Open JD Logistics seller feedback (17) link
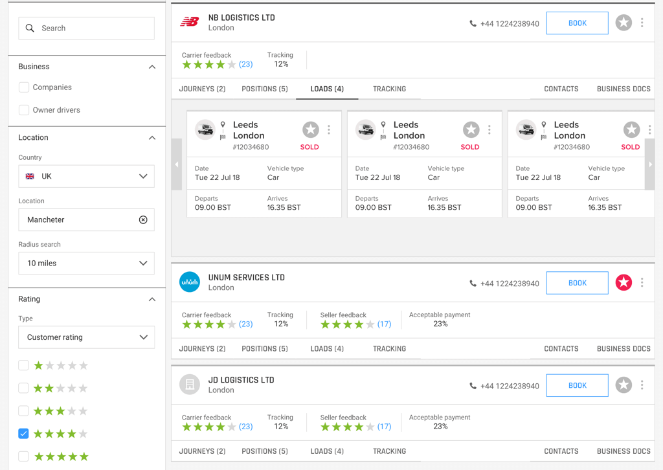This screenshot has height=470, width=663. 385,427
